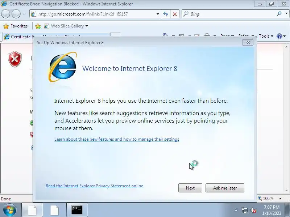The width and height of the screenshot is (290, 217).
Task: Click the search magnifier button
Action: pos(279,14)
